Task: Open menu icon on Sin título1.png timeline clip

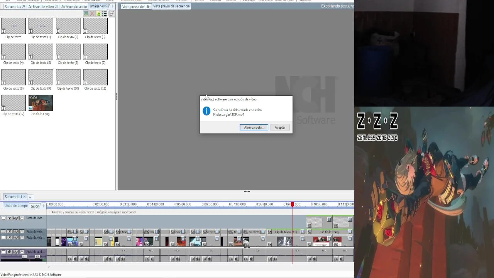Action: [350, 232]
